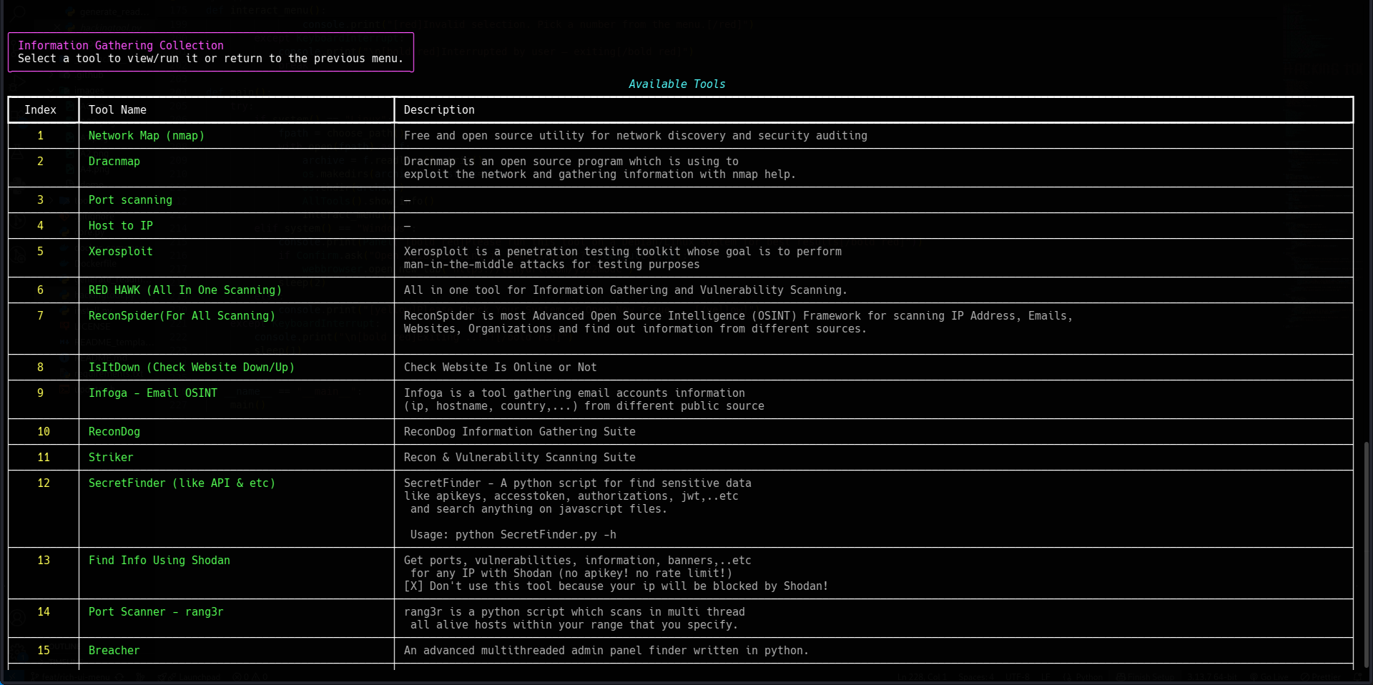
Task: Click the "Information Gathering Collection" panel title
Action: [x=121, y=45]
